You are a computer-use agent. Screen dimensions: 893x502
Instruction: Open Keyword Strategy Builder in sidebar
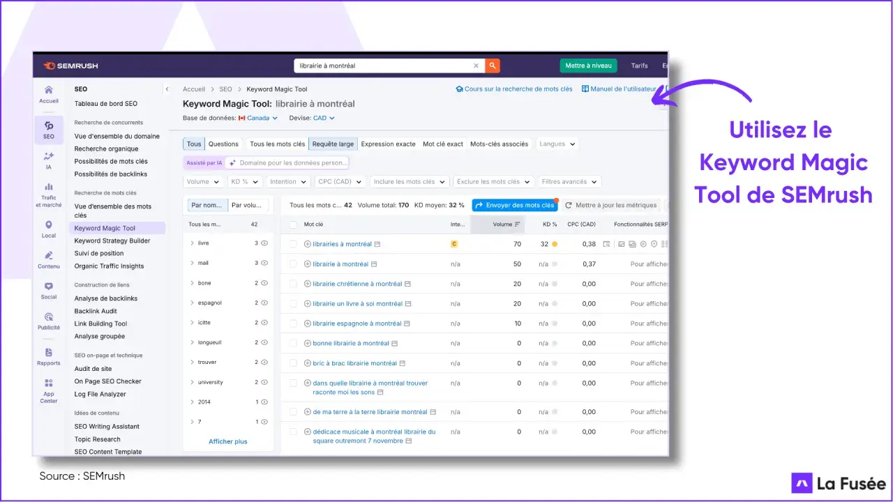(112, 241)
